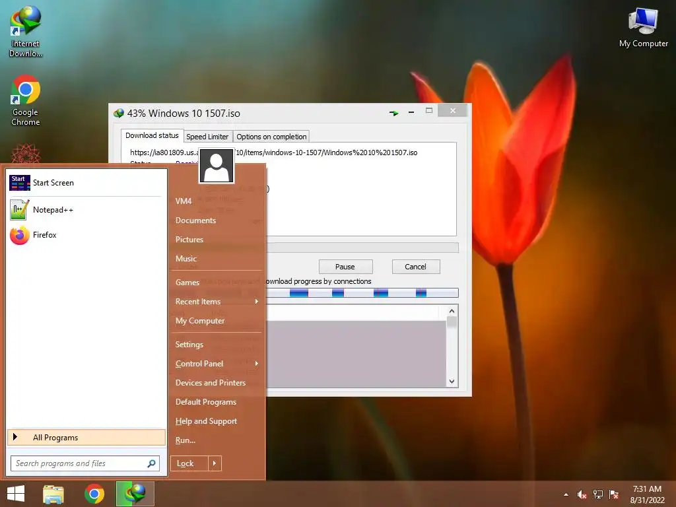Switch to Download status tab
The width and height of the screenshot is (676, 507).
[152, 135]
